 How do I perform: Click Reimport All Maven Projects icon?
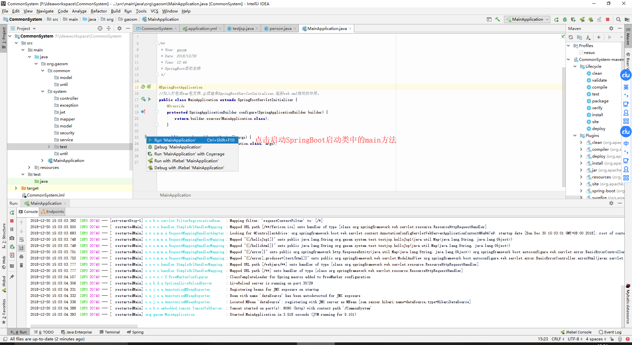(571, 37)
